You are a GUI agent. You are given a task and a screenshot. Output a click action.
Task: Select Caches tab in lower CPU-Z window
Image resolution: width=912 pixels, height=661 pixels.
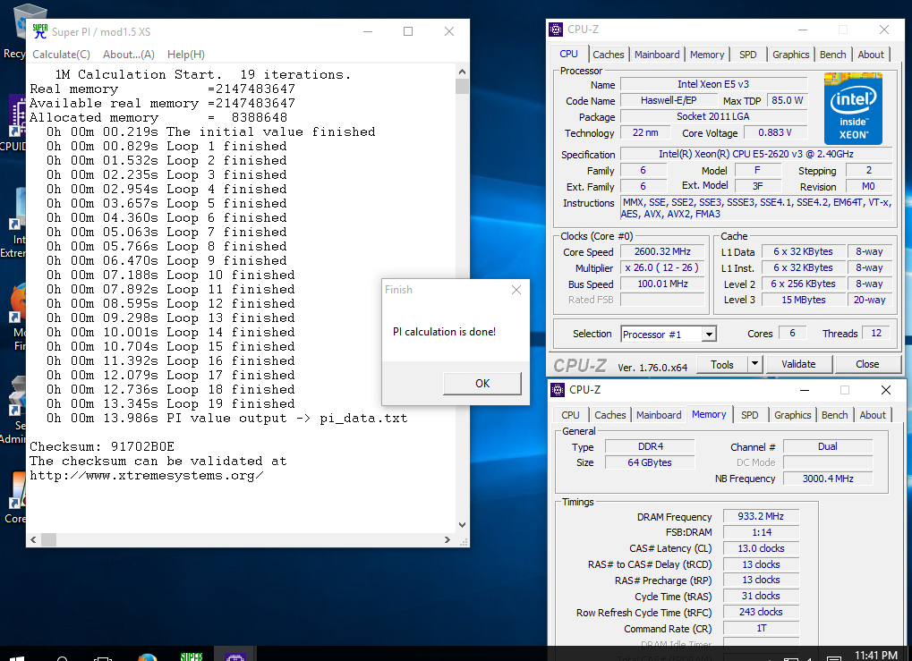click(x=610, y=415)
